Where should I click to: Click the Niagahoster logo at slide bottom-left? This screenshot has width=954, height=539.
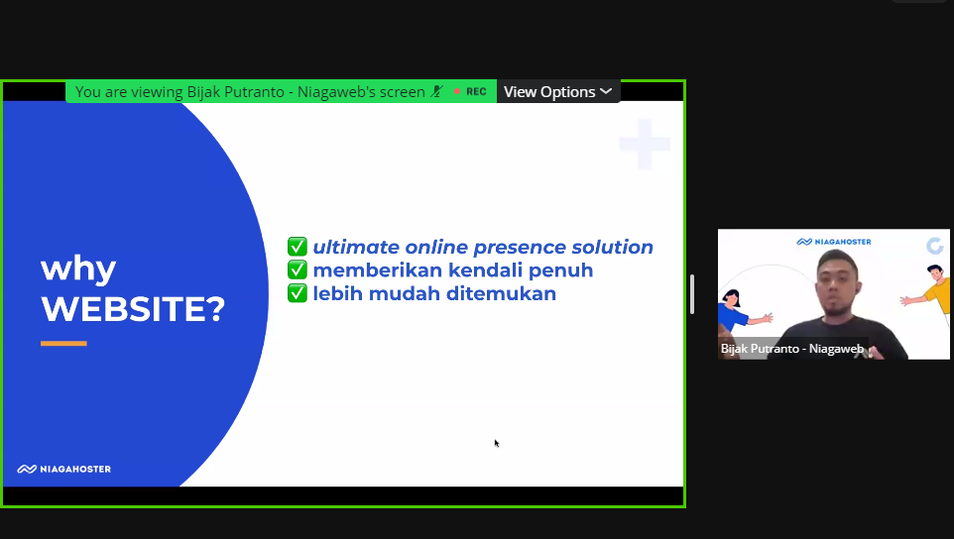point(64,469)
